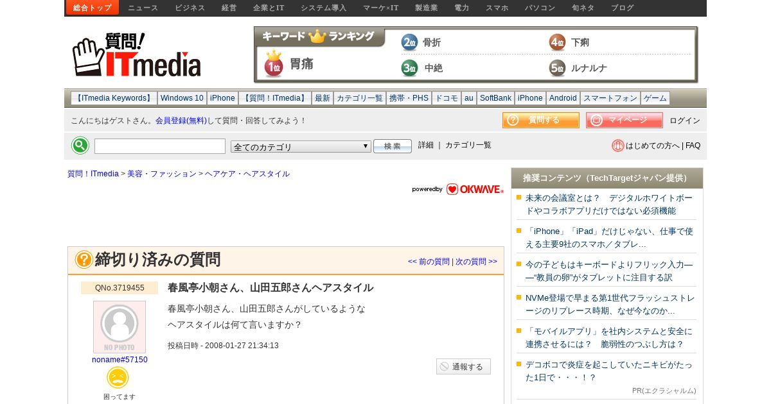
Task: Open the 「モバイルアプリ」を社内システム article link
Action: pyautogui.click(x=609, y=337)
